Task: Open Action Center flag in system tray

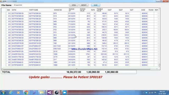Action: pos(155,93)
